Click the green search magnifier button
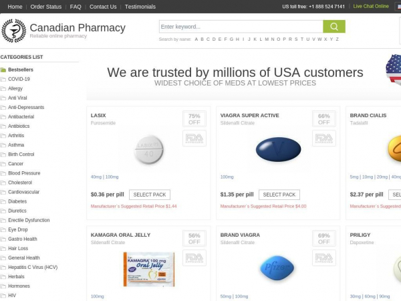The height and width of the screenshot is (301, 401). (x=334, y=27)
